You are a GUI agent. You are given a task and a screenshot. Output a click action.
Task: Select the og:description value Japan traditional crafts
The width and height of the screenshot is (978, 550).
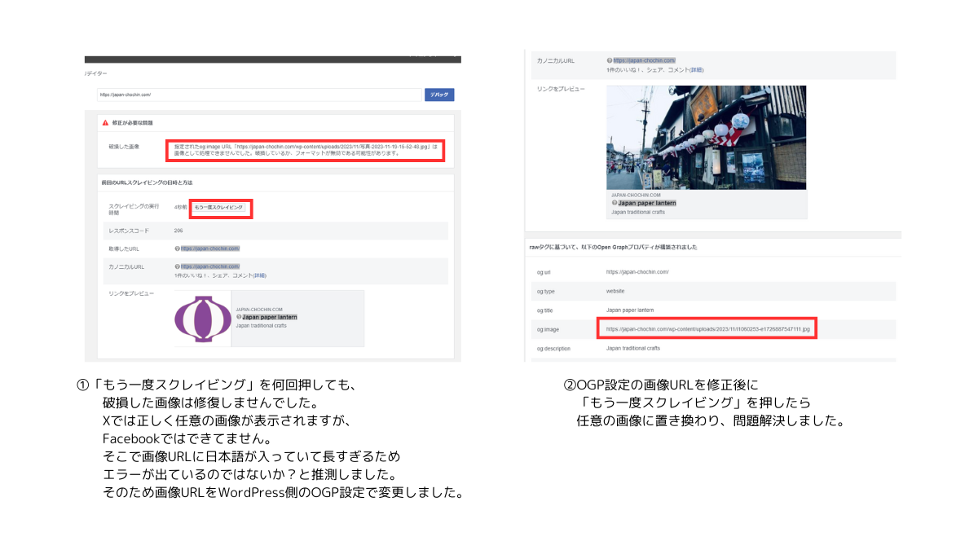pos(633,348)
